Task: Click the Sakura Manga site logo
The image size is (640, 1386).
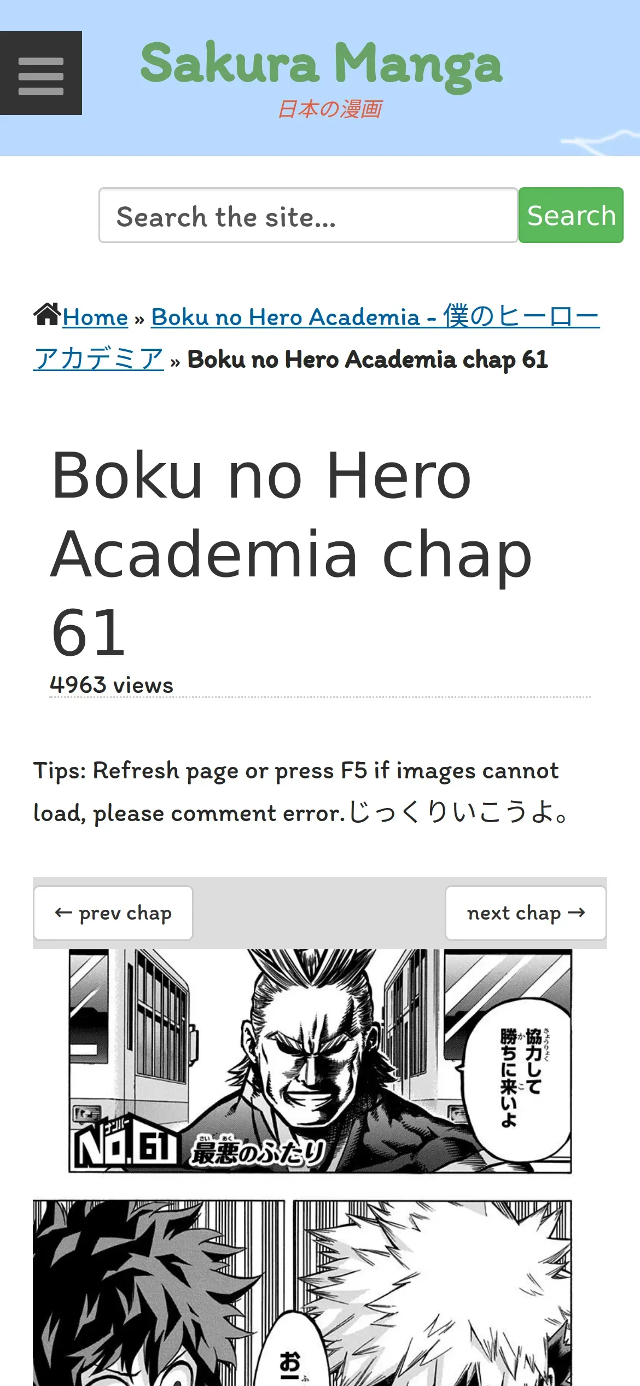Action: [321, 66]
